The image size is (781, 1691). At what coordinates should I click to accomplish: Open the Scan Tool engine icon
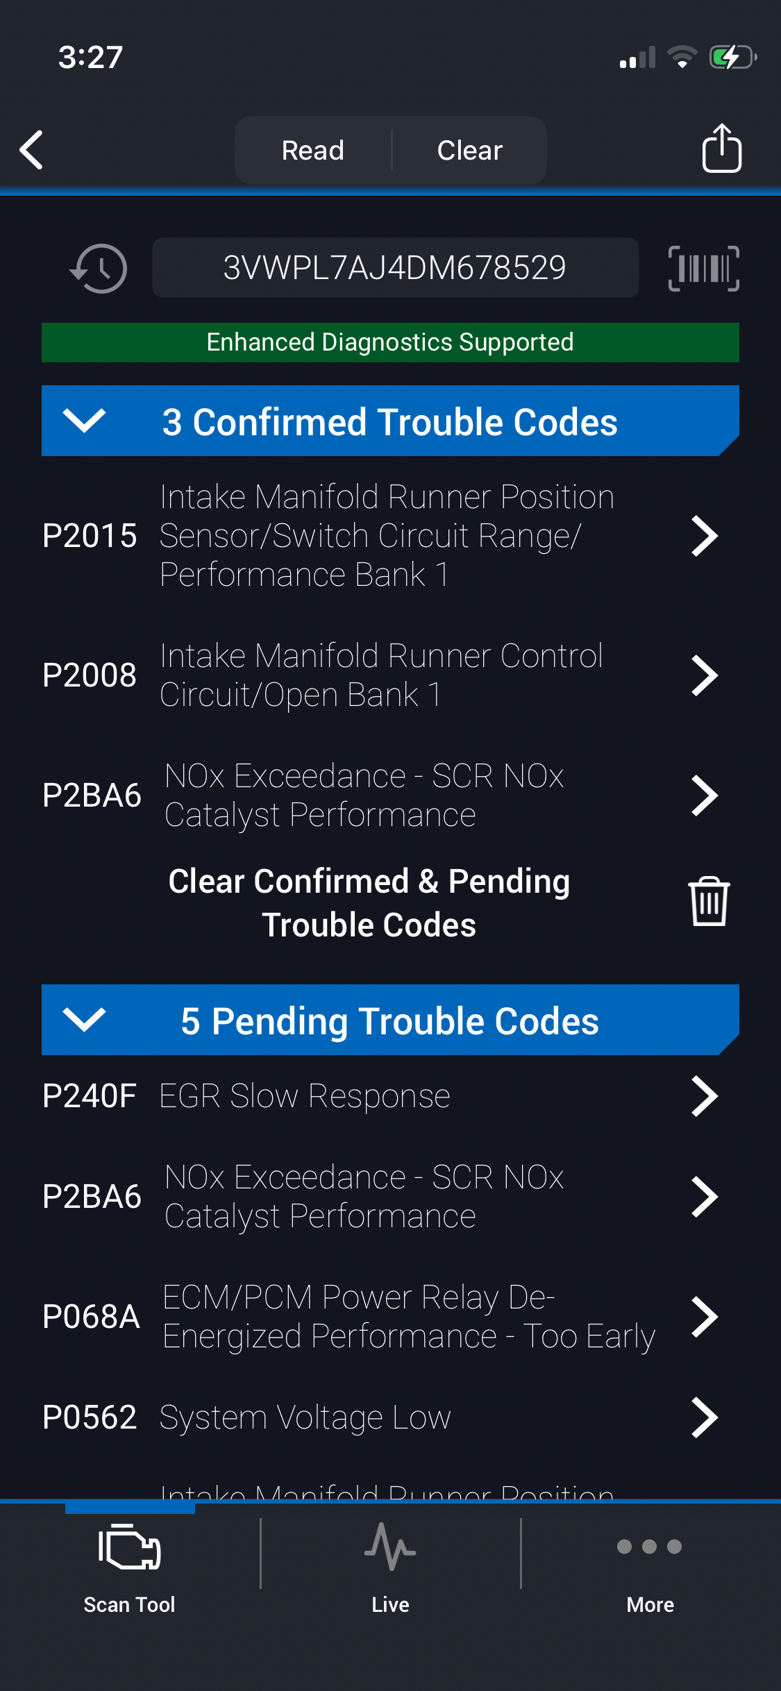(x=130, y=1547)
